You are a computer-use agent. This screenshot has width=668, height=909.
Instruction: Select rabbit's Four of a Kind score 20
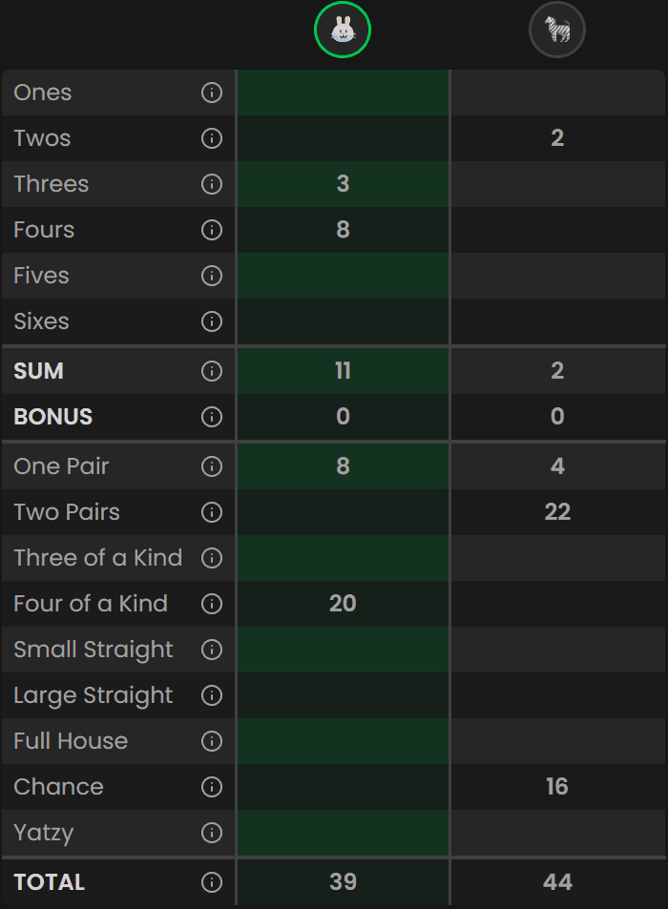[343, 604]
